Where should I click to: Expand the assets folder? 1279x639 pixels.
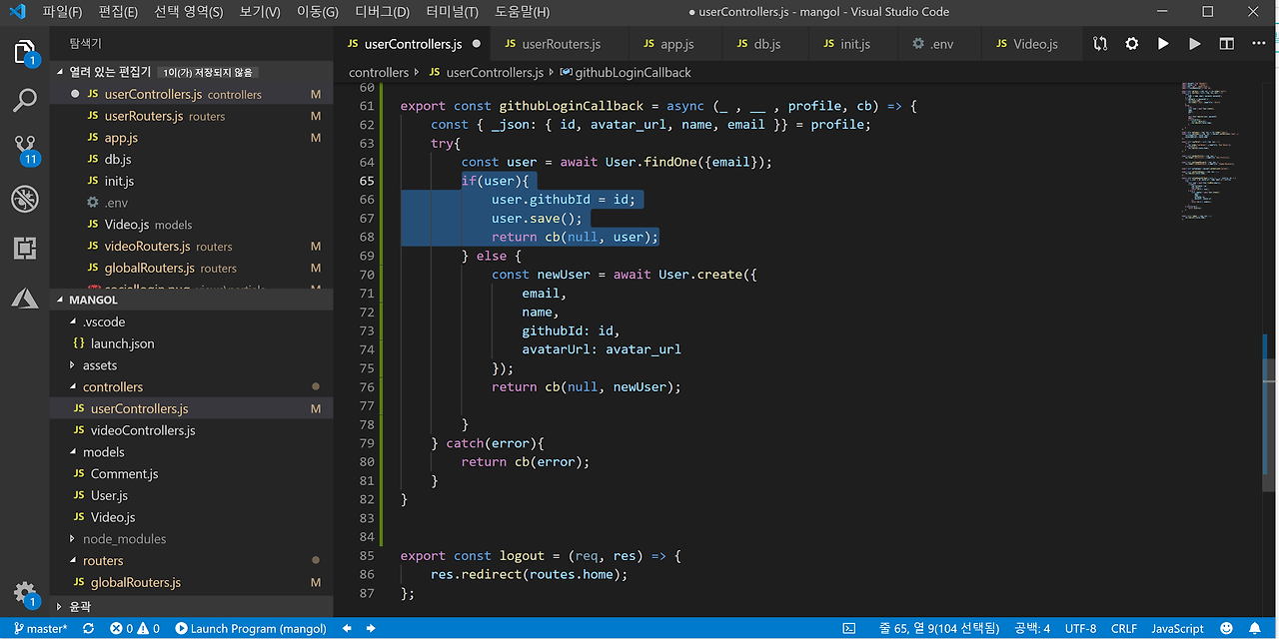pos(192,365)
